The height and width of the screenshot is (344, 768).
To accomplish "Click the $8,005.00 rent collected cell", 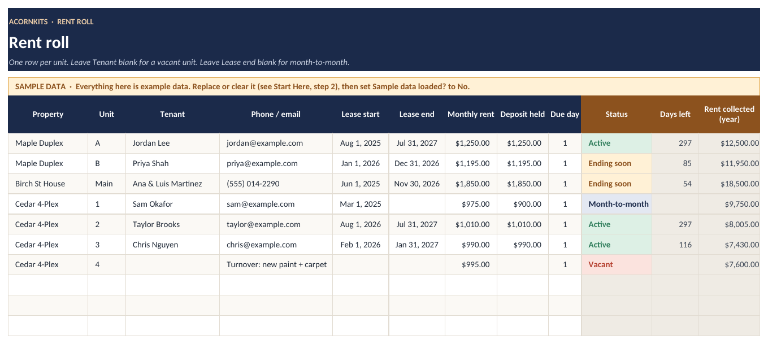I will point(729,224).
